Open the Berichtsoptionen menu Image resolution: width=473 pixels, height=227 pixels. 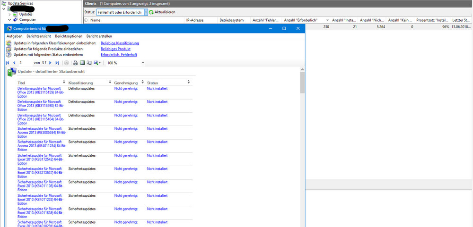tap(69, 36)
